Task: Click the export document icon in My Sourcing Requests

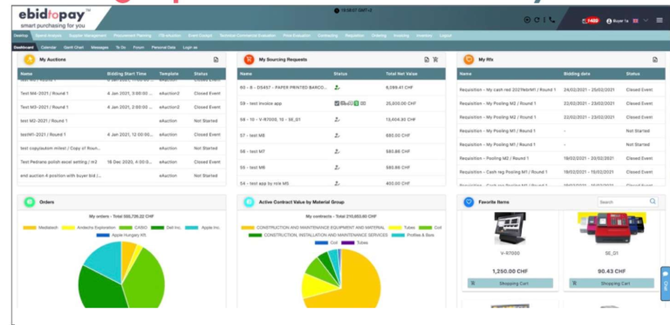Action: [x=426, y=60]
